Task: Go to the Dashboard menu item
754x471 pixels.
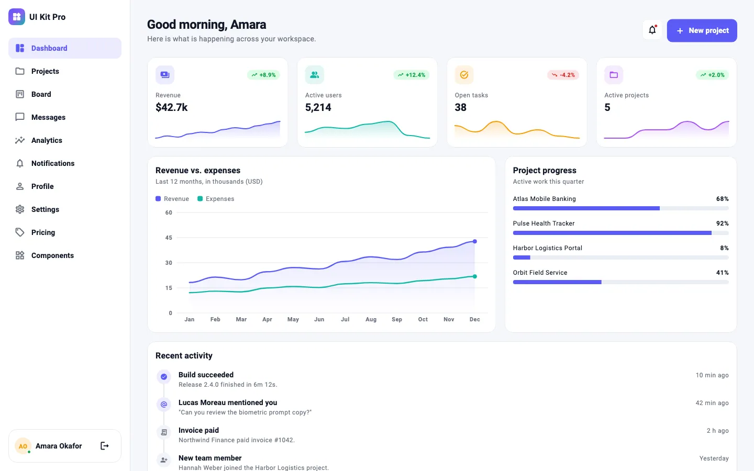Action: click(x=65, y=48)
